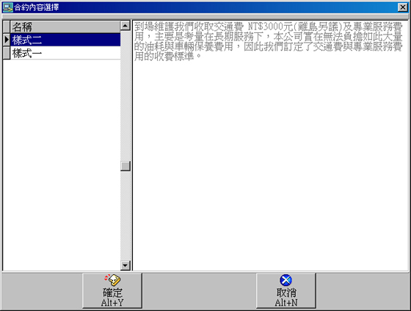Click the 取消 cancel button
Viewport: 411px width, 311px height.
click(286, 290)
